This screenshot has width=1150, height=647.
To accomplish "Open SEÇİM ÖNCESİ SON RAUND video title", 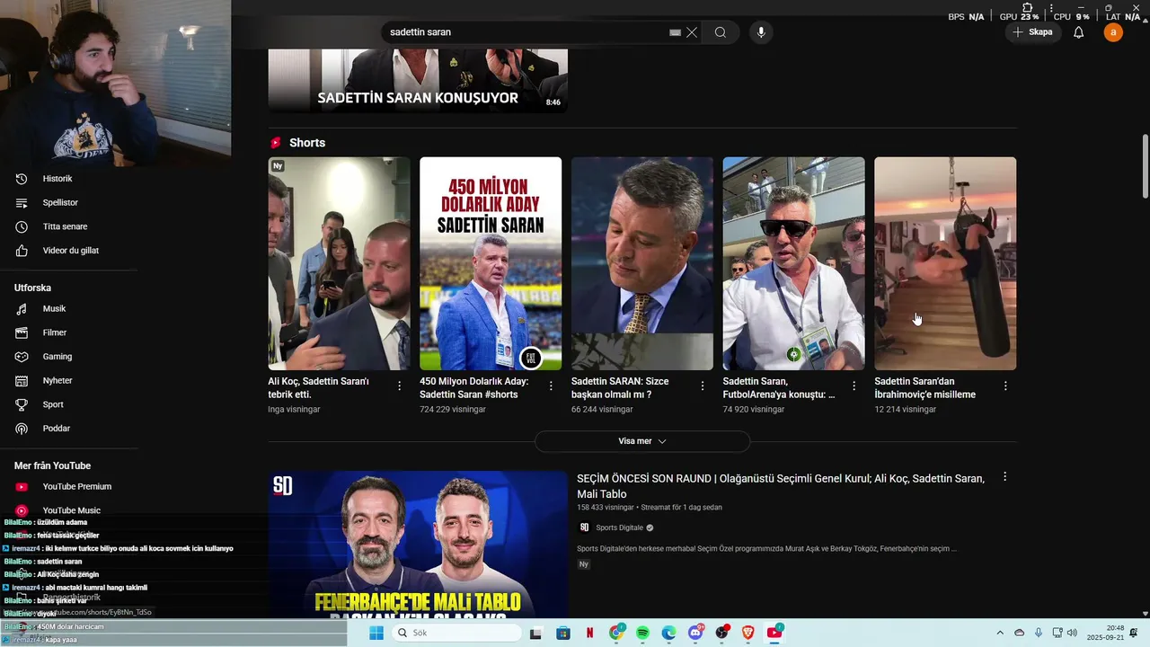I will [781, 486].
